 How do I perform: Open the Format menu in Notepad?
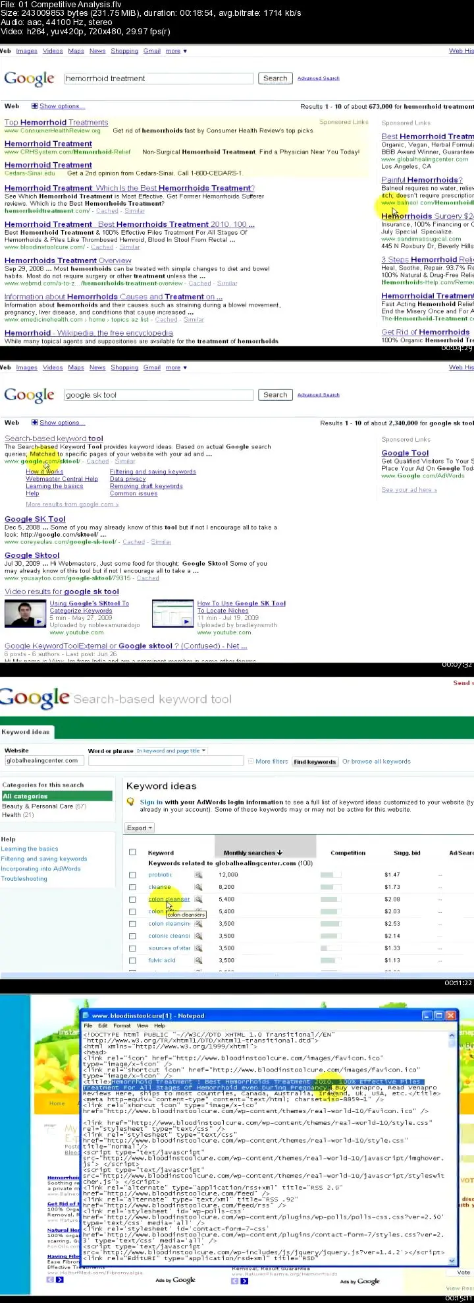(x=122, y=1026)
